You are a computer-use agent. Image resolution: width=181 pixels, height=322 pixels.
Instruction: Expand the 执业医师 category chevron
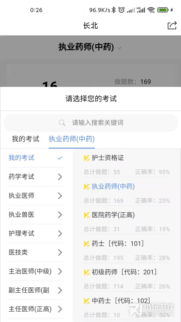(x=60, y=196)
